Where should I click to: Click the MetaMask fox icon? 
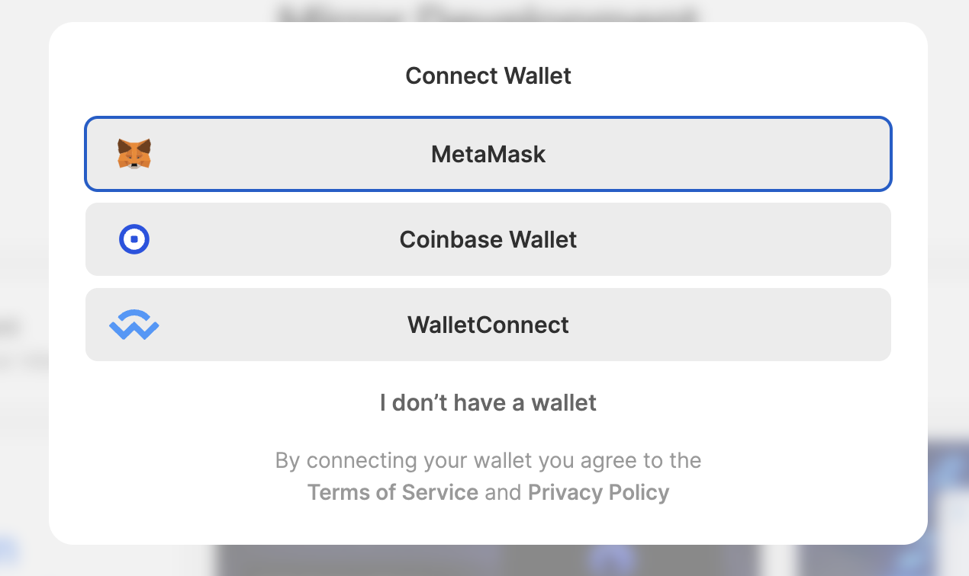(134, 154)
